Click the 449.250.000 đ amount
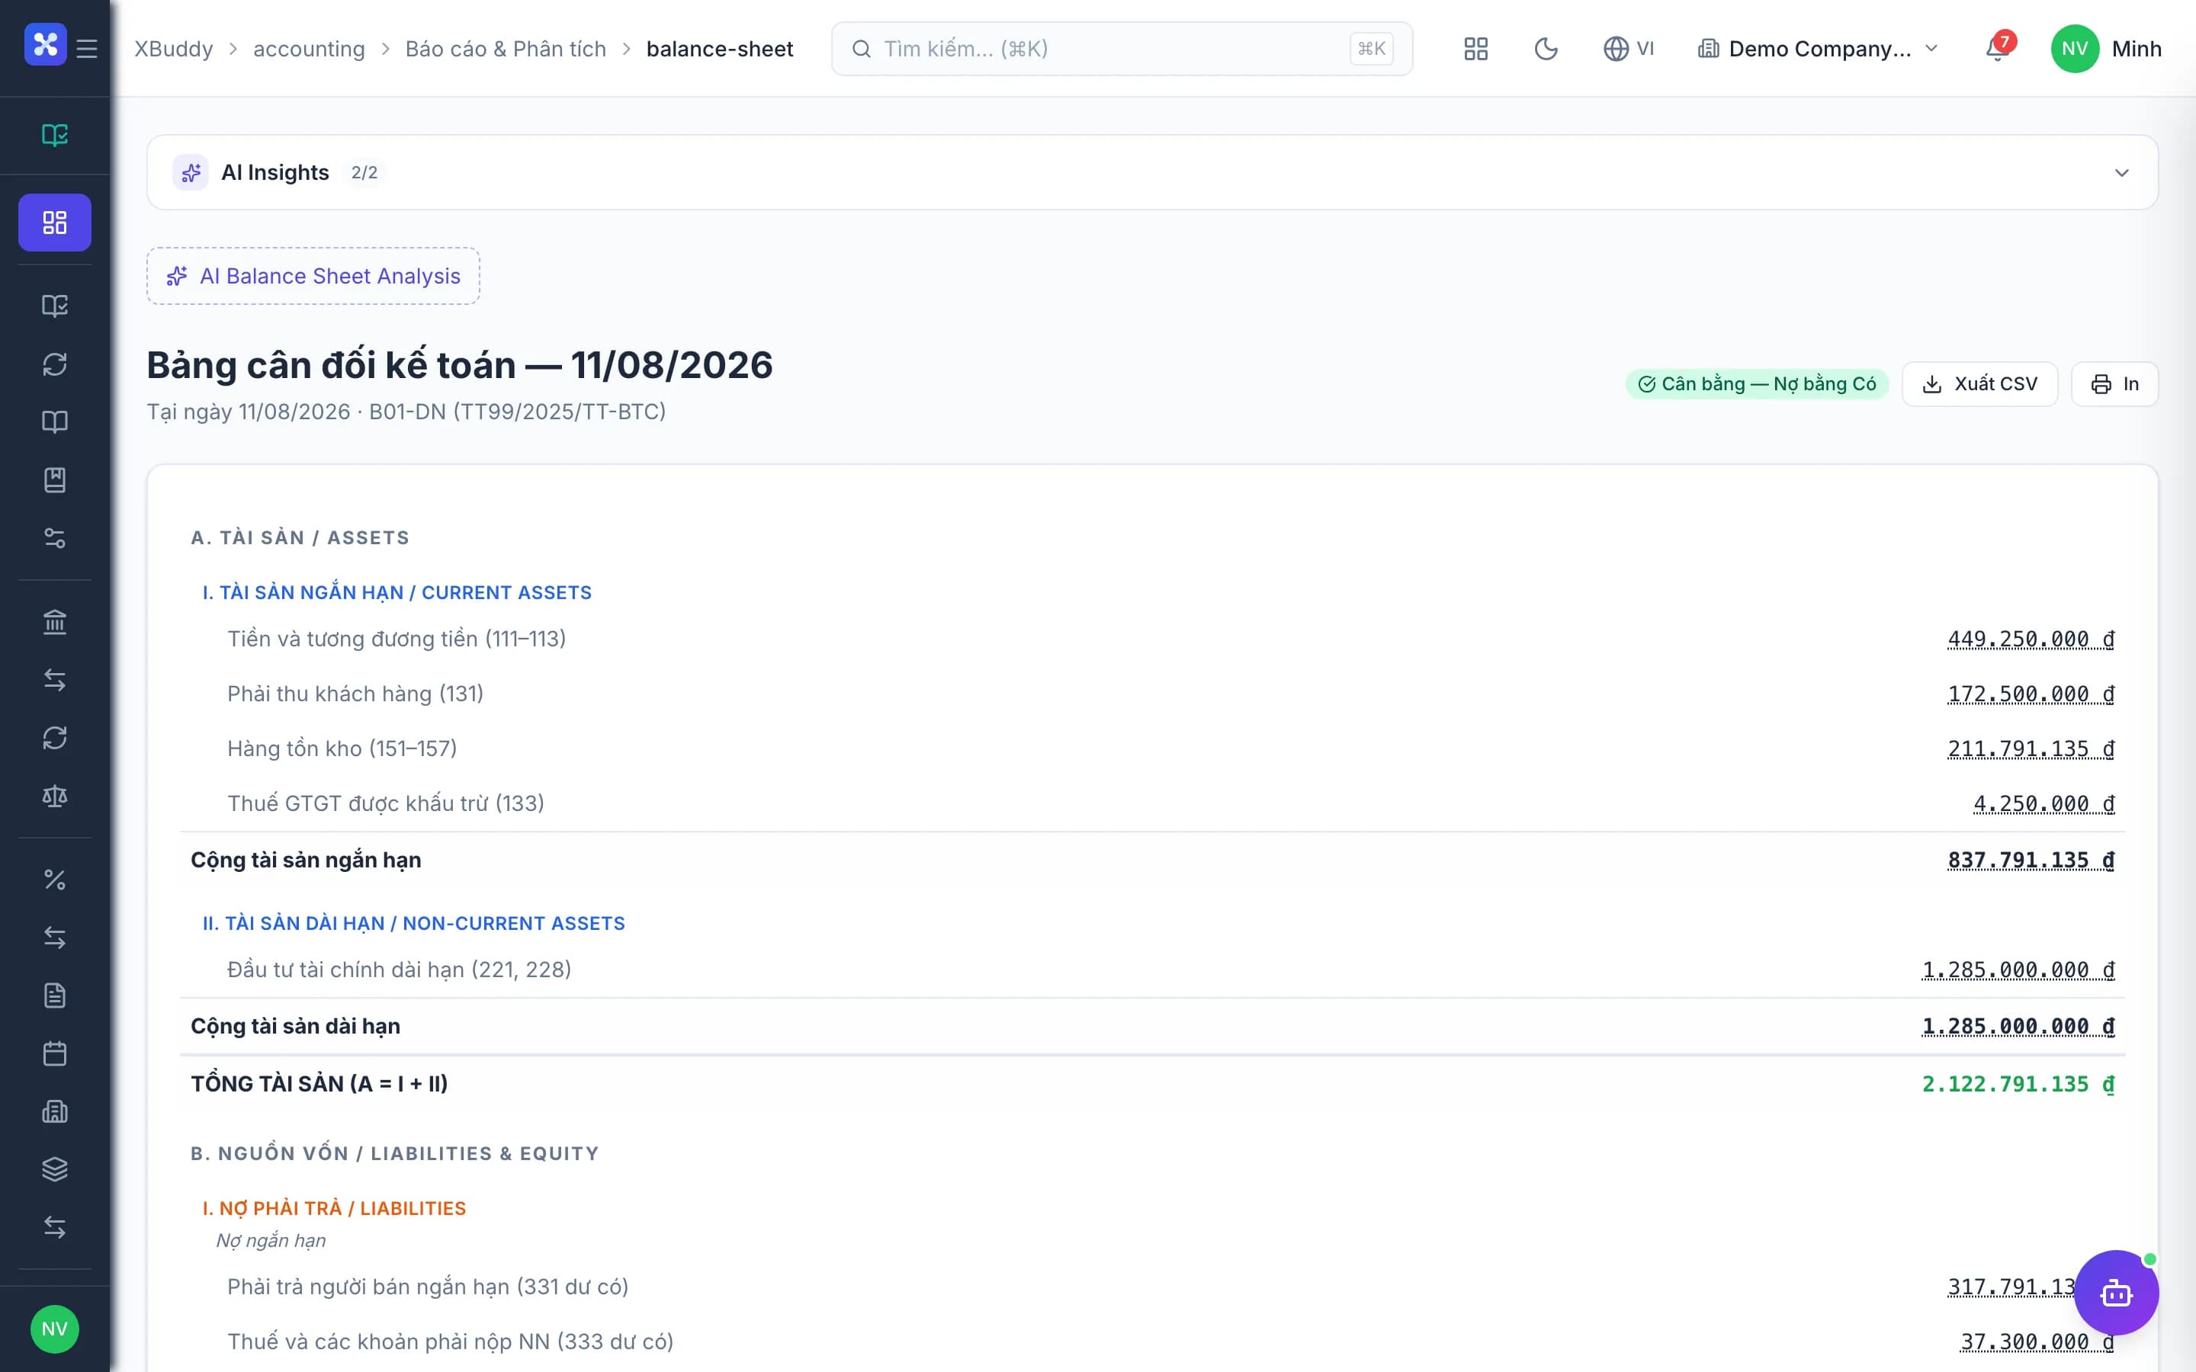The height and width of the screenshot is (1372, 2196). tap(2031, 640)
